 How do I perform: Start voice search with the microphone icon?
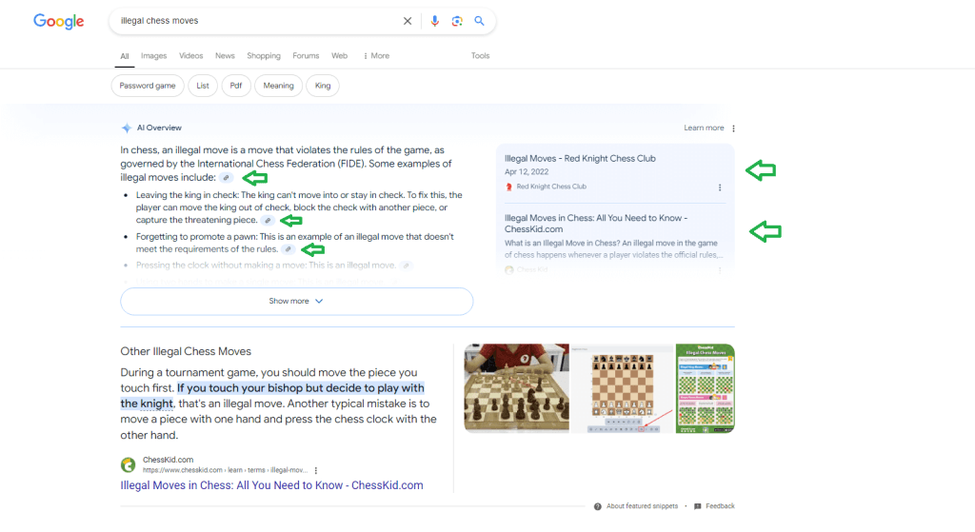pos(434,21)
